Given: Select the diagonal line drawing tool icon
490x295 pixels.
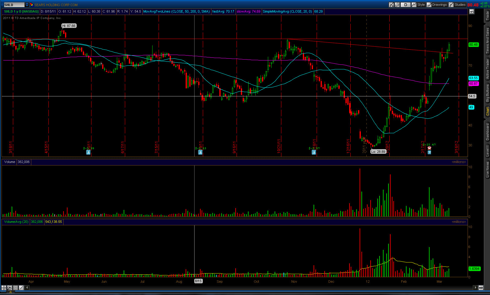Looking at the screenshot, I should point(21,288).
